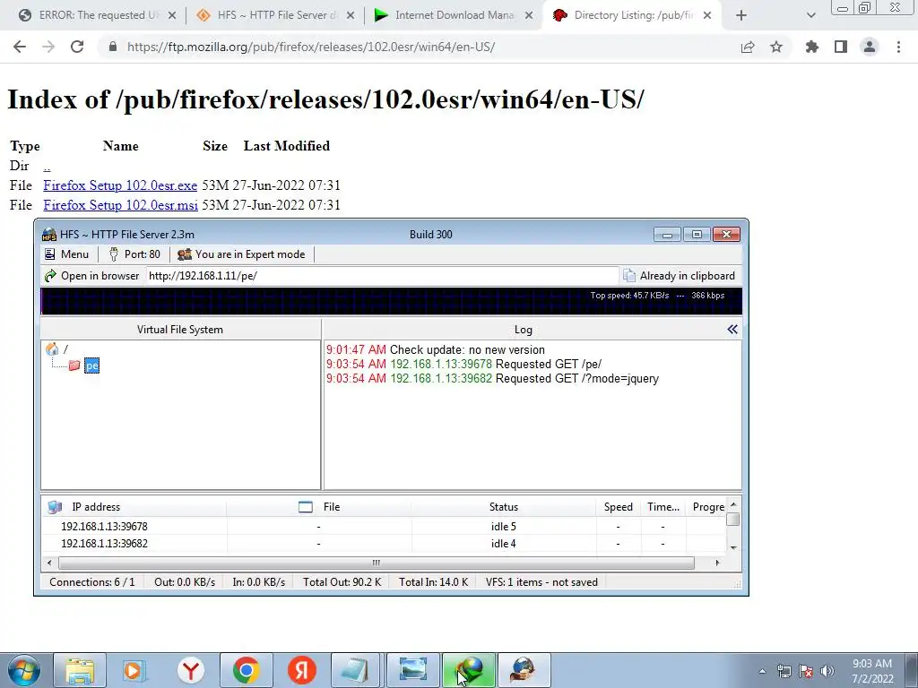Open a new Chrome tab
Screen dimensions: 918x688
[741, 15]
